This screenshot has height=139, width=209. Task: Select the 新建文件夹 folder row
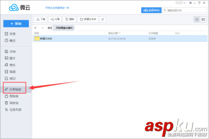(x=120, y=38)
